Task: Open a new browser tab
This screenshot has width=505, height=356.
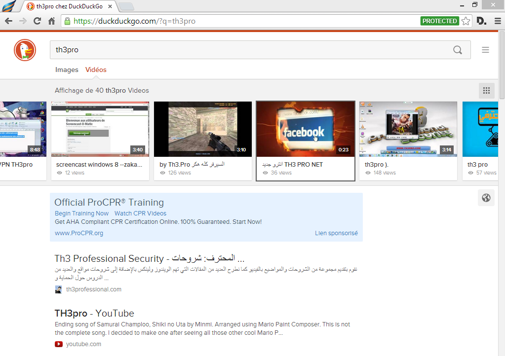Action: pos(126,6)
